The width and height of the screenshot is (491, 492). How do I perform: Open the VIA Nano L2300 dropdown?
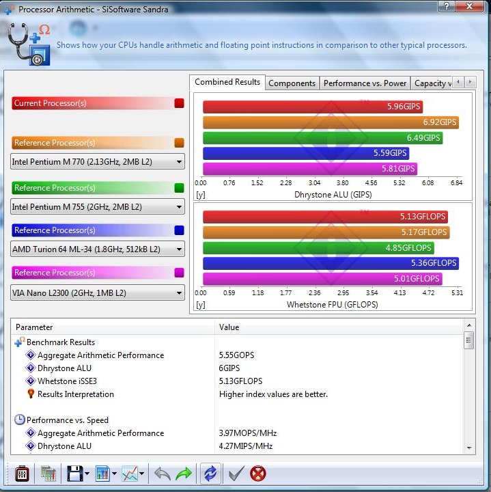pyautogui.click(x=98, y=293)
